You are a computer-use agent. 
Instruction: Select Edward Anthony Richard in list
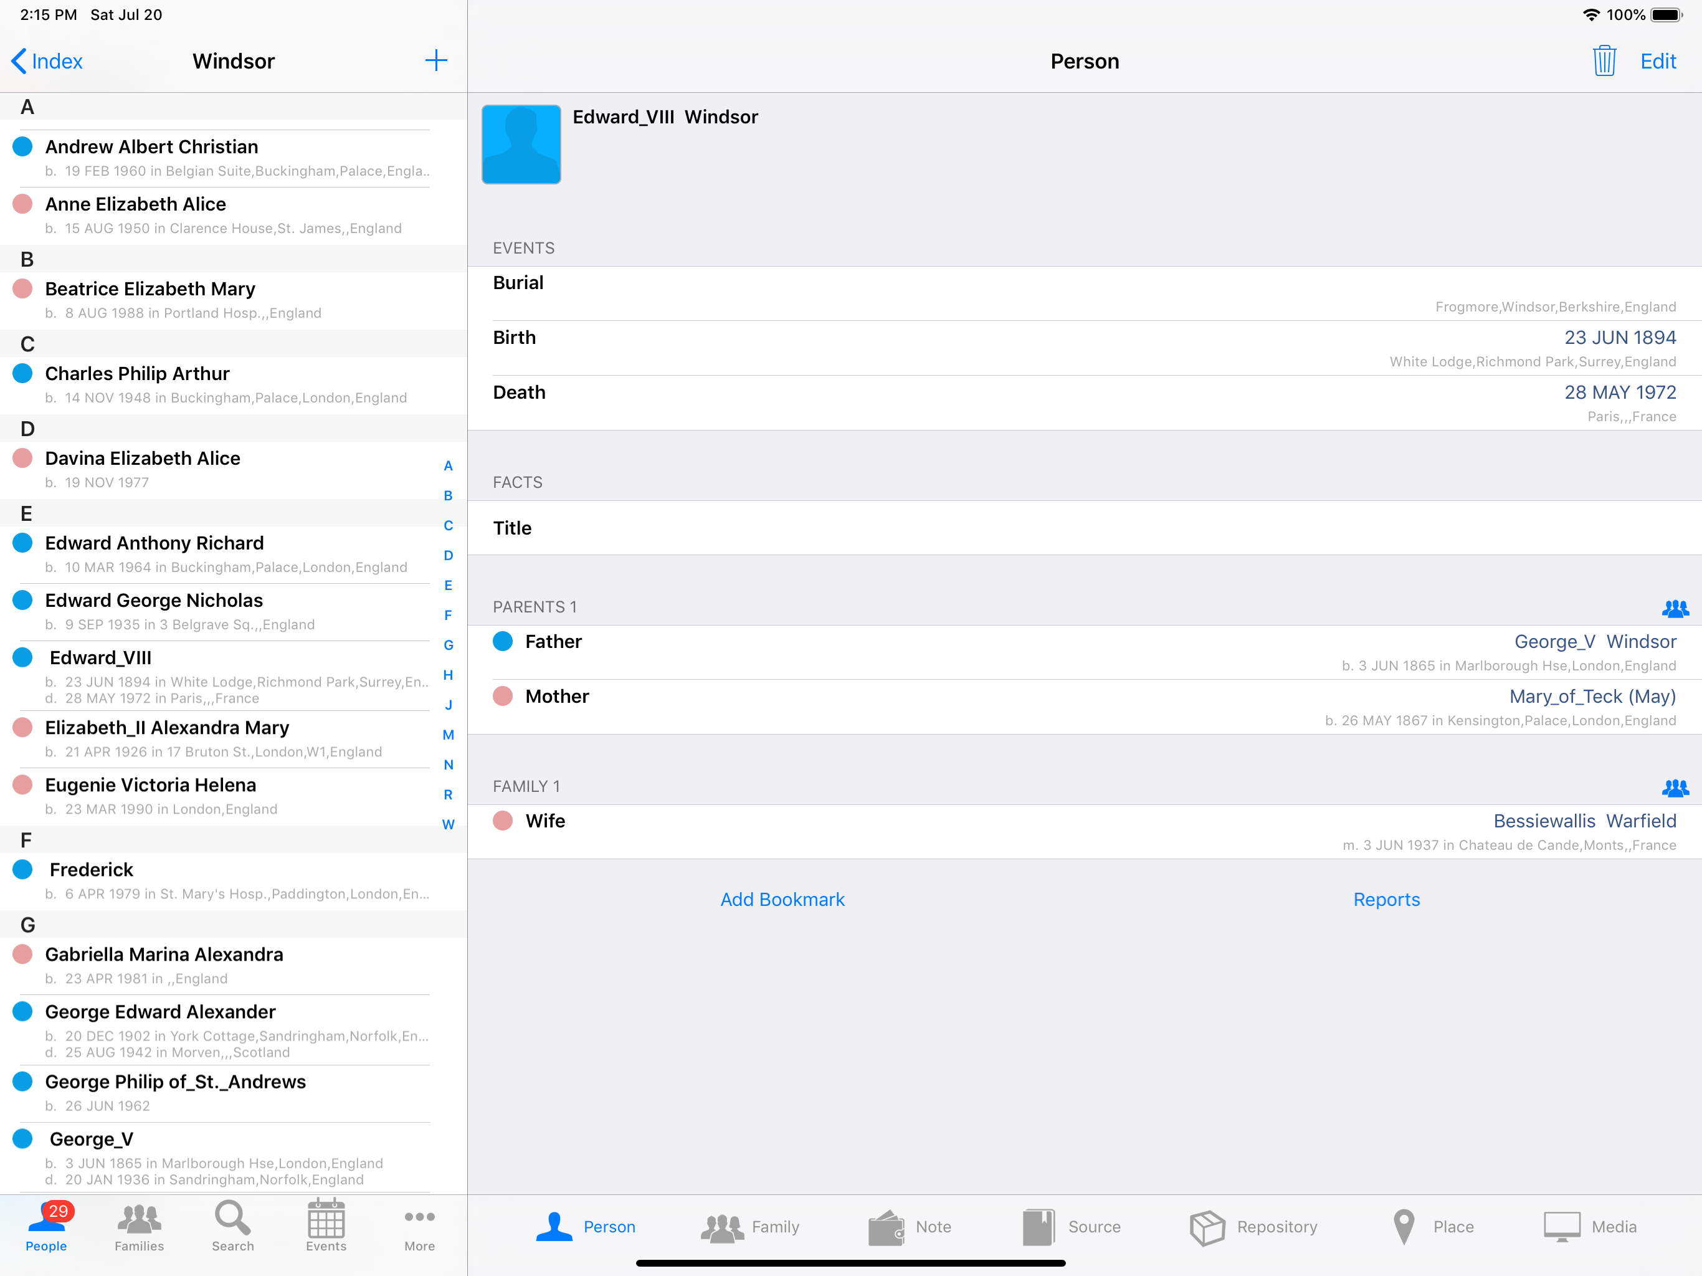(233, 554)
